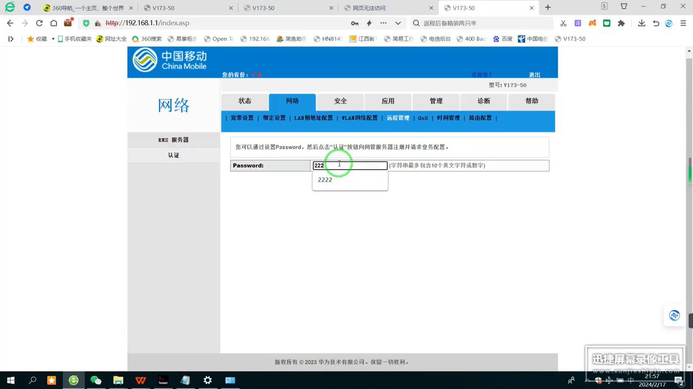Screen dimensions: 693x389
Task: Open the extensions puzzle icon
Action: [621, 23]
